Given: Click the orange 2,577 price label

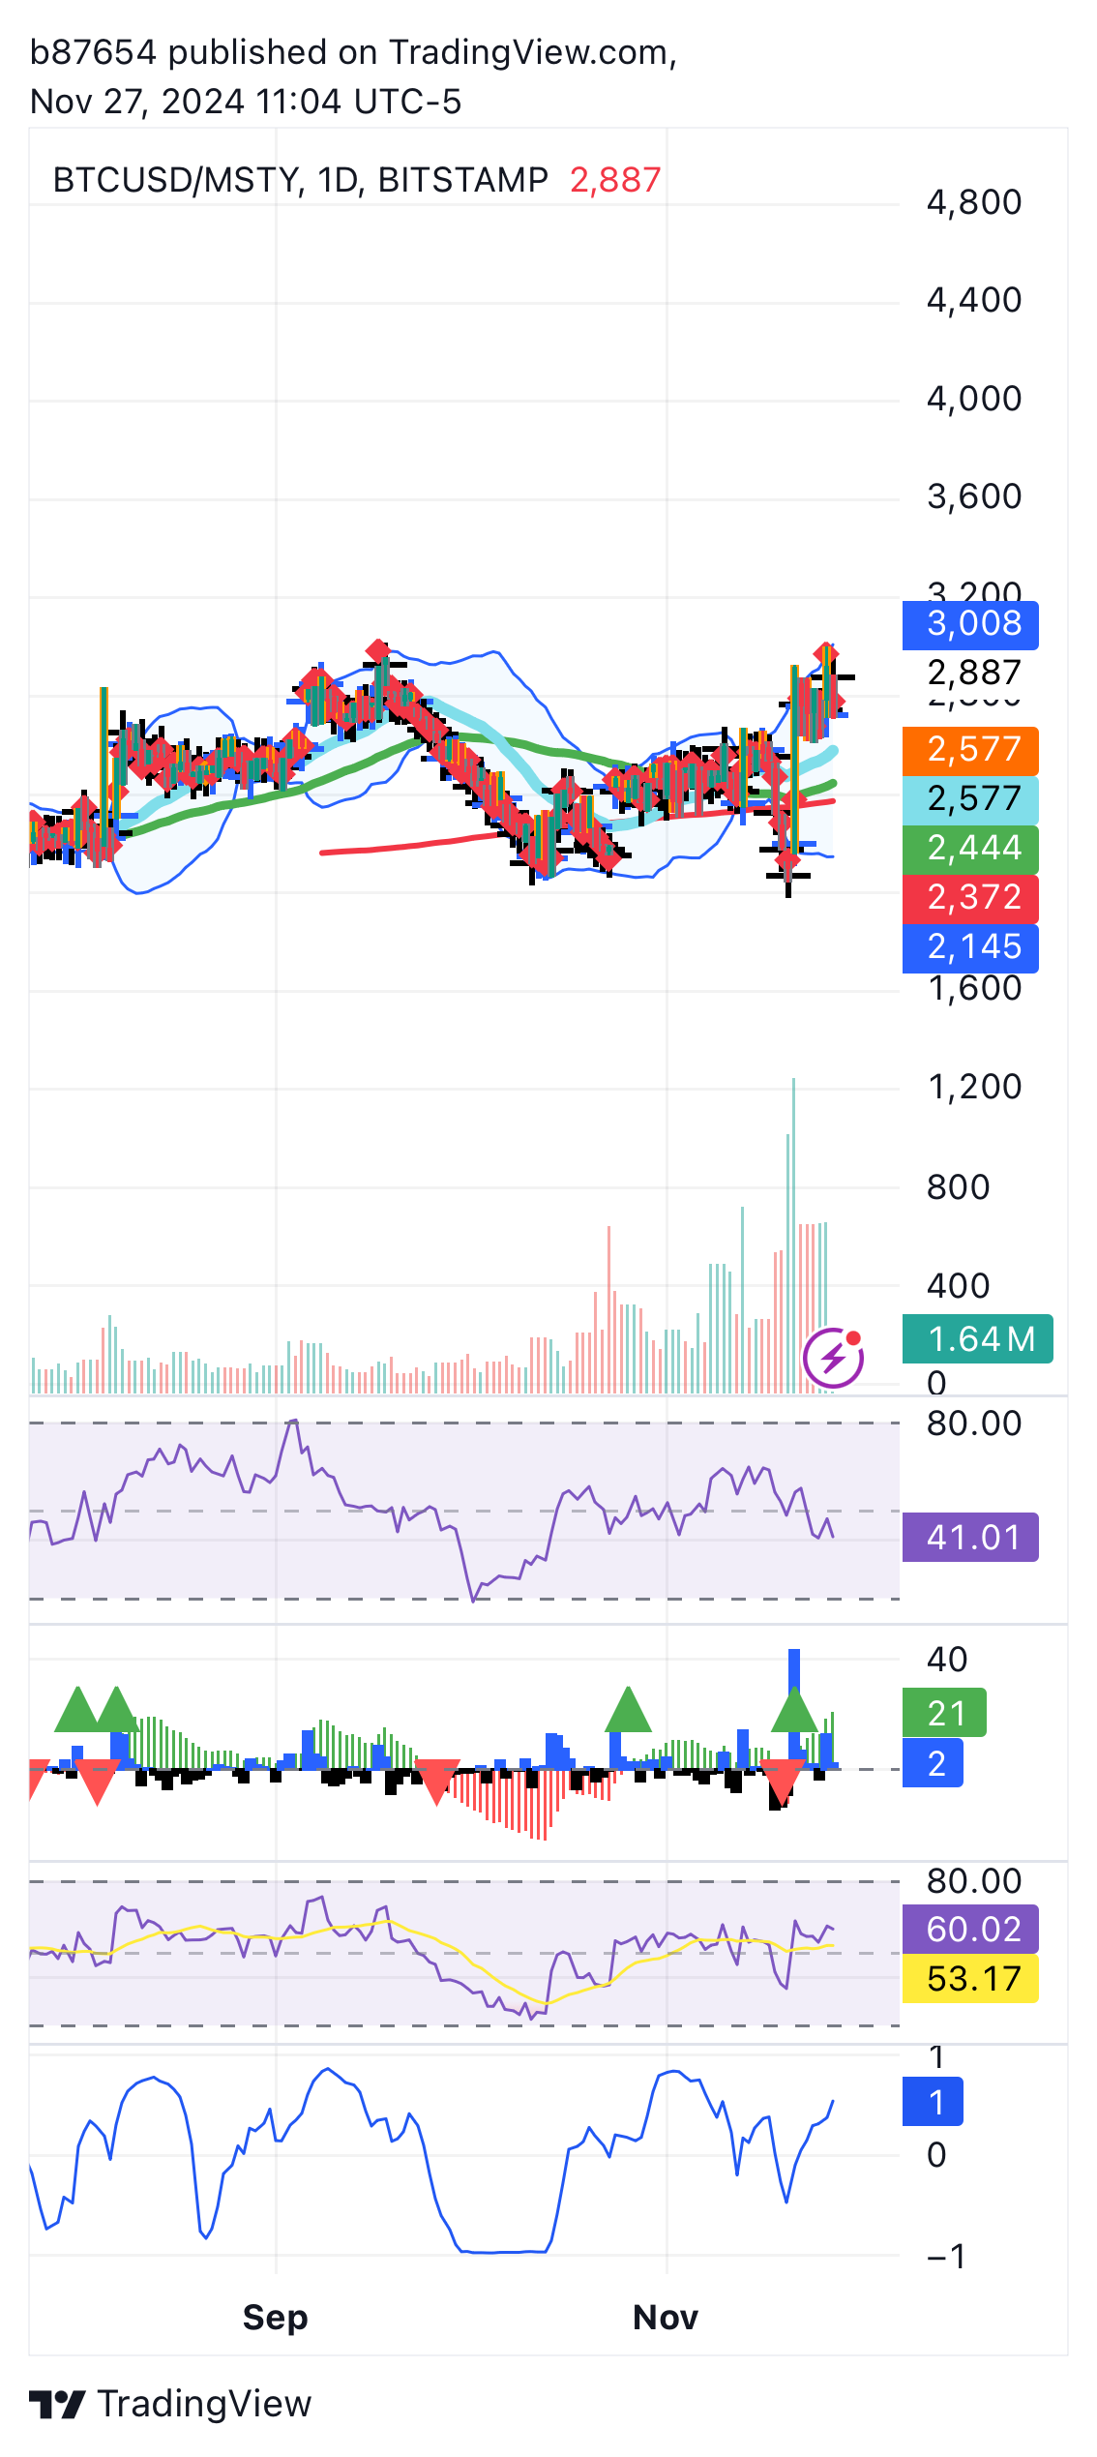Looking at the screenshot, I should pos(970,750).
